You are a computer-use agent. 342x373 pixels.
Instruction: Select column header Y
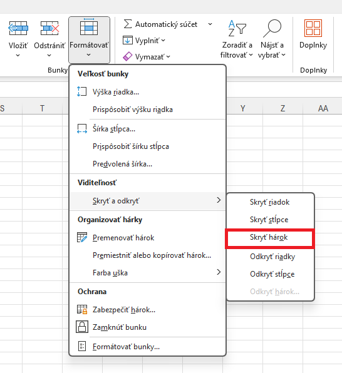[242, 108]
